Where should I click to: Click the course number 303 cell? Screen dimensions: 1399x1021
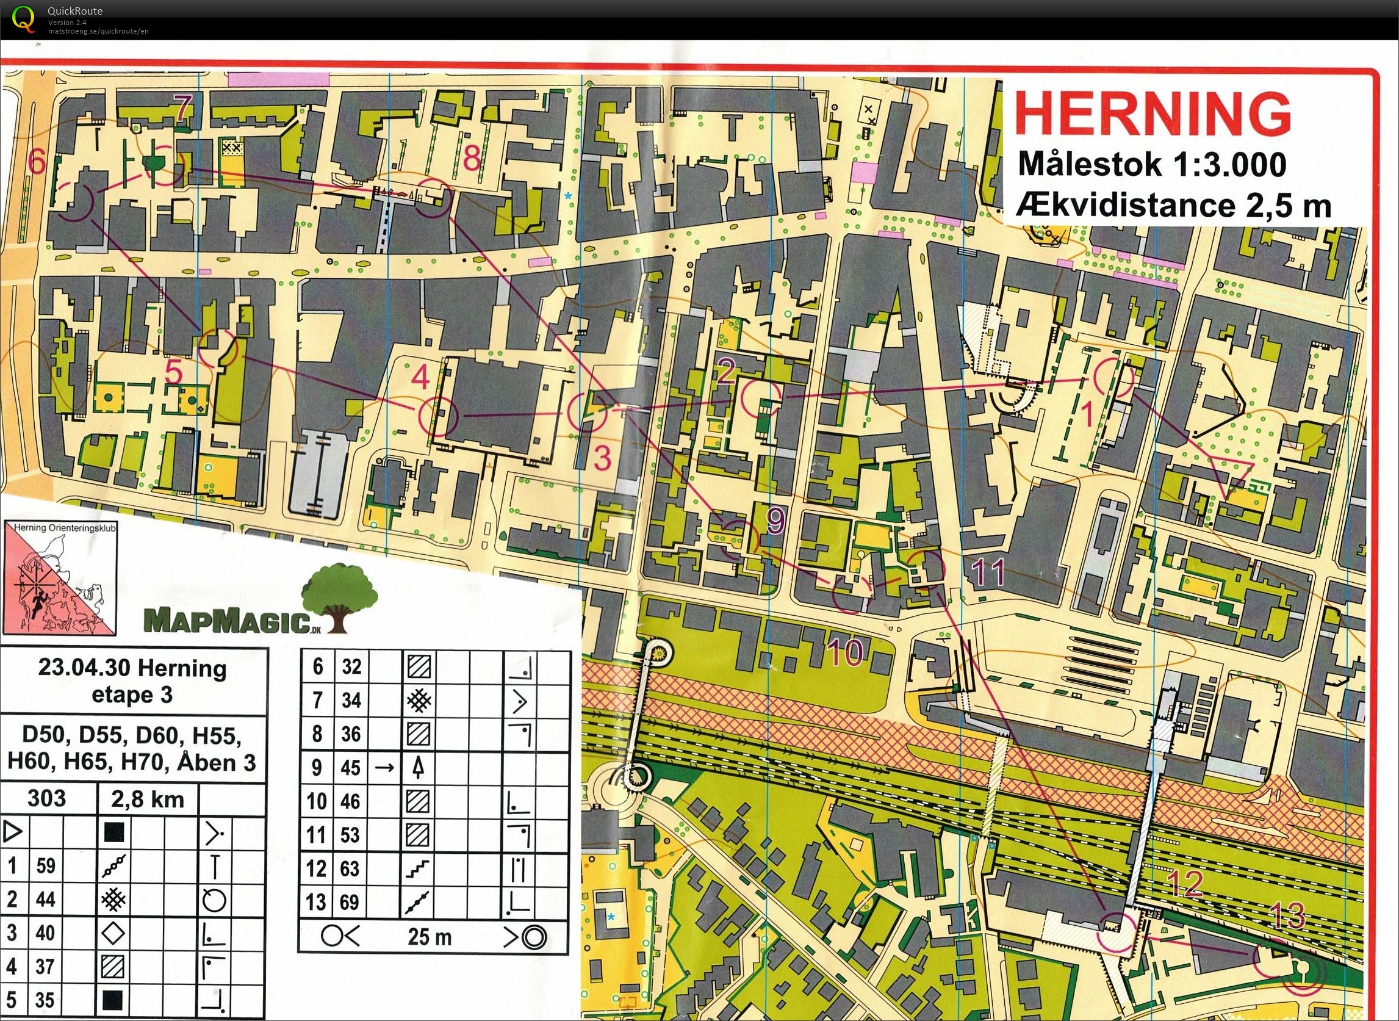pyautogui.click(x=47, y=798)
